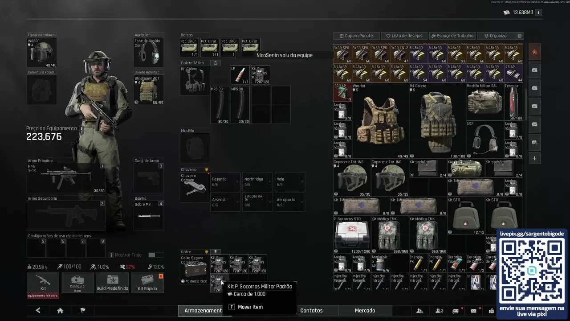570x321 pixels.
Task: Click quick-use item slot 8
Action: coord(96,248)
